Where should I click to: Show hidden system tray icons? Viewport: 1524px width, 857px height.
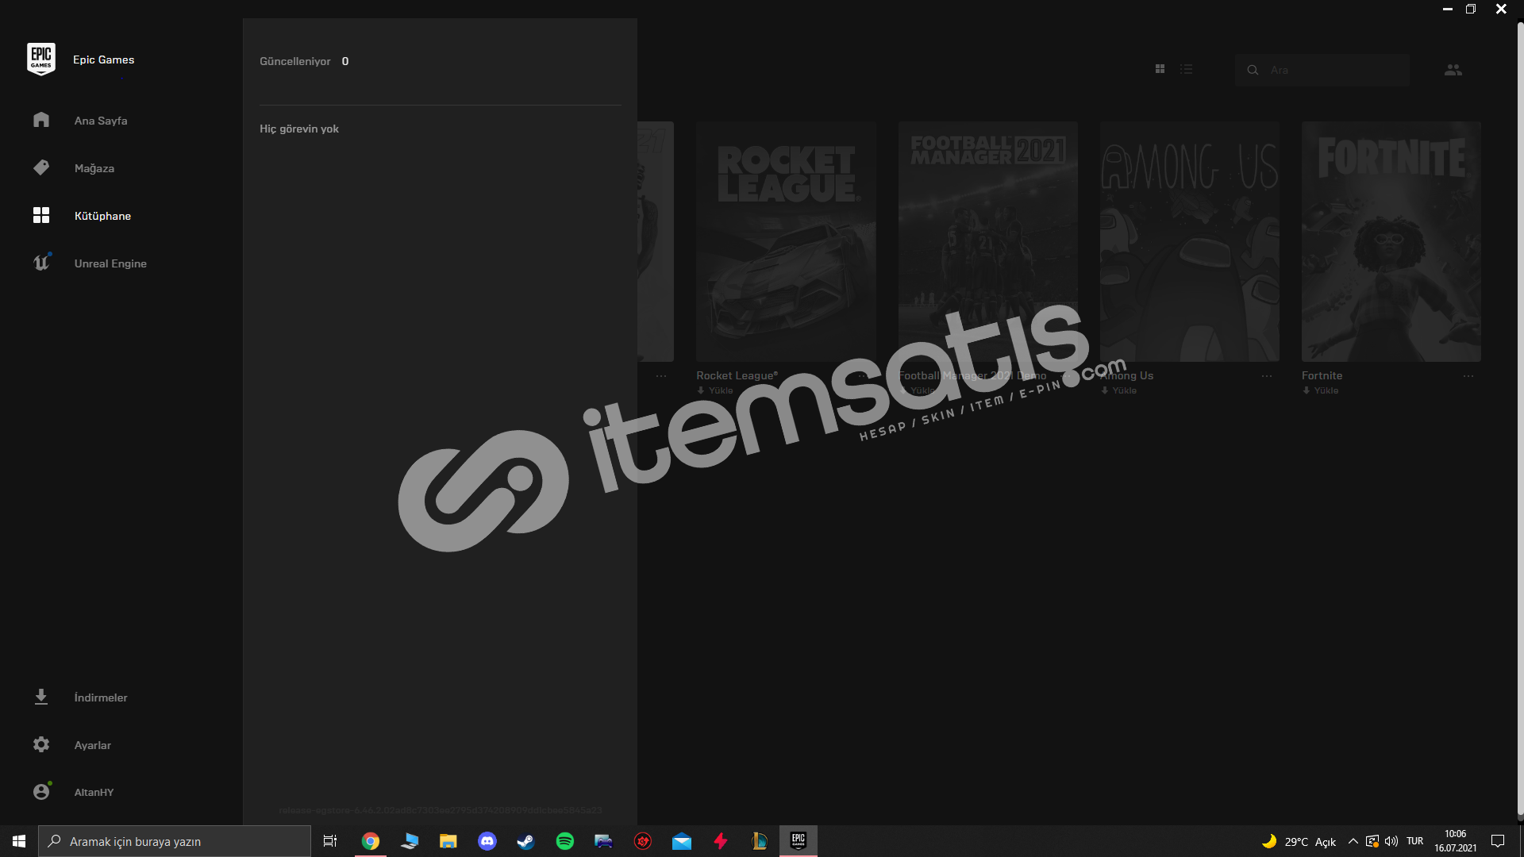1353,841
